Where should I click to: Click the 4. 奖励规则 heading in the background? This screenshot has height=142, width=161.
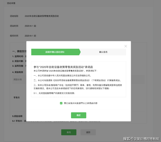tap(18, 72)
